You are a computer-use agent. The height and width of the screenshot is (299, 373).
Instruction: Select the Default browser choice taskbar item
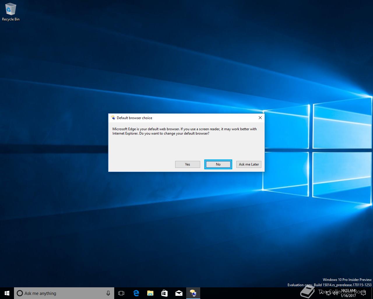(x=193, y=293)
